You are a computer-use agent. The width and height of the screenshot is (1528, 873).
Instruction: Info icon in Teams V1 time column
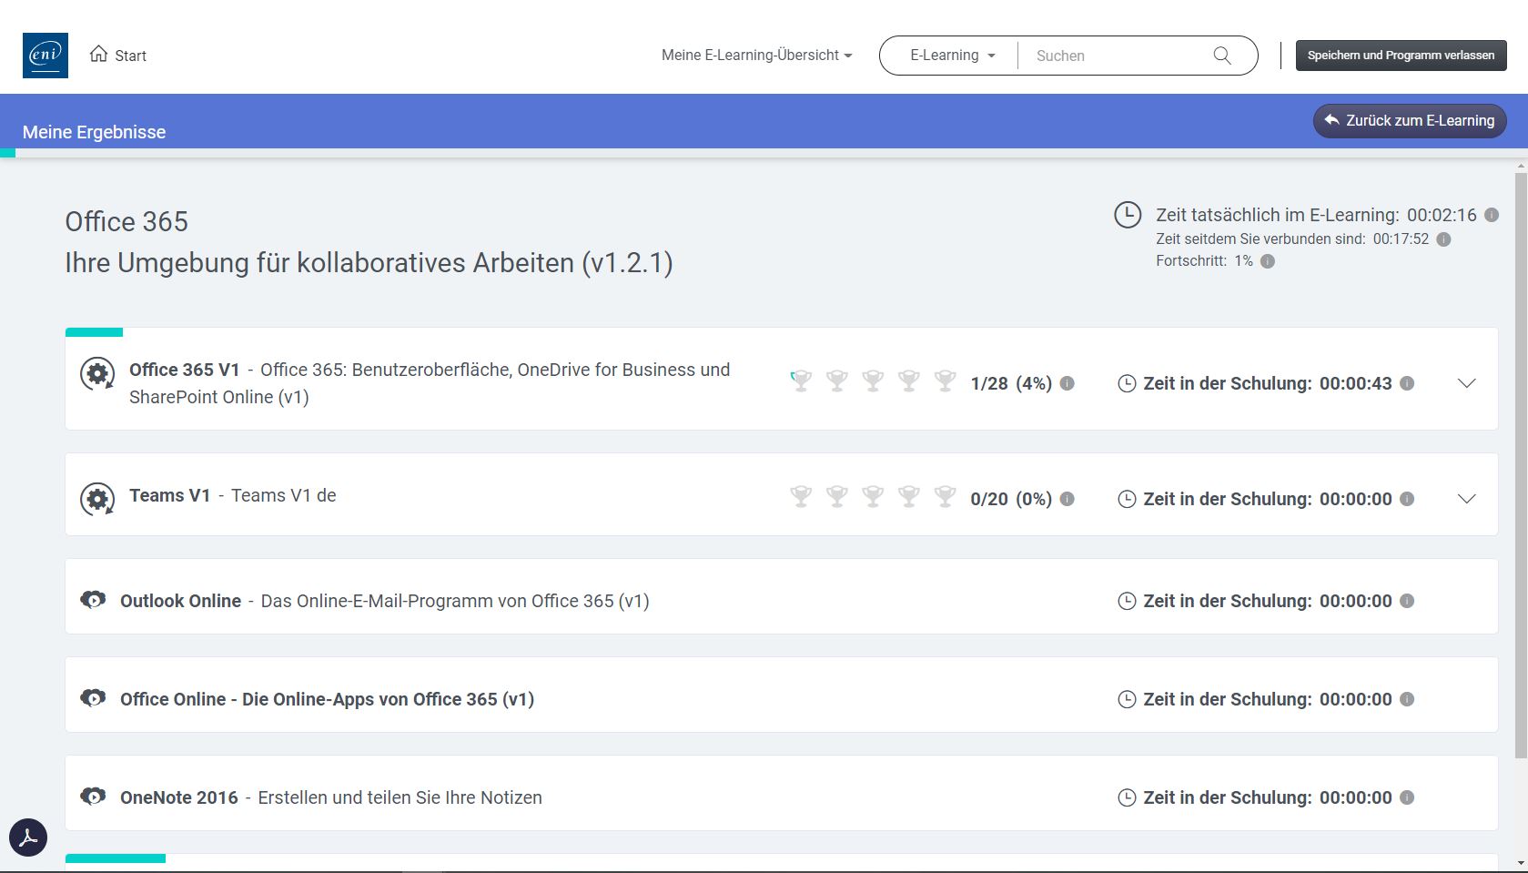click(1407, 499)
